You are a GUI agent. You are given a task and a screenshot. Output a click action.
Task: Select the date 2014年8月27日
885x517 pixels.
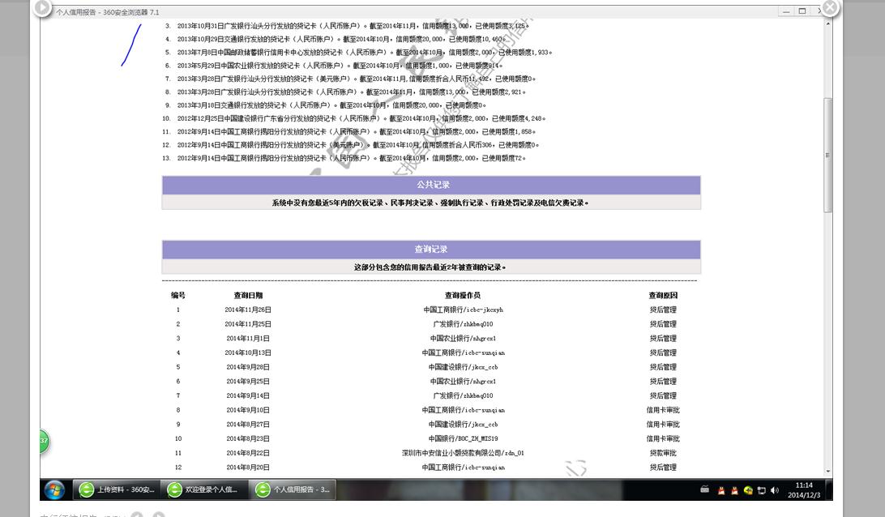pos(248,425)
